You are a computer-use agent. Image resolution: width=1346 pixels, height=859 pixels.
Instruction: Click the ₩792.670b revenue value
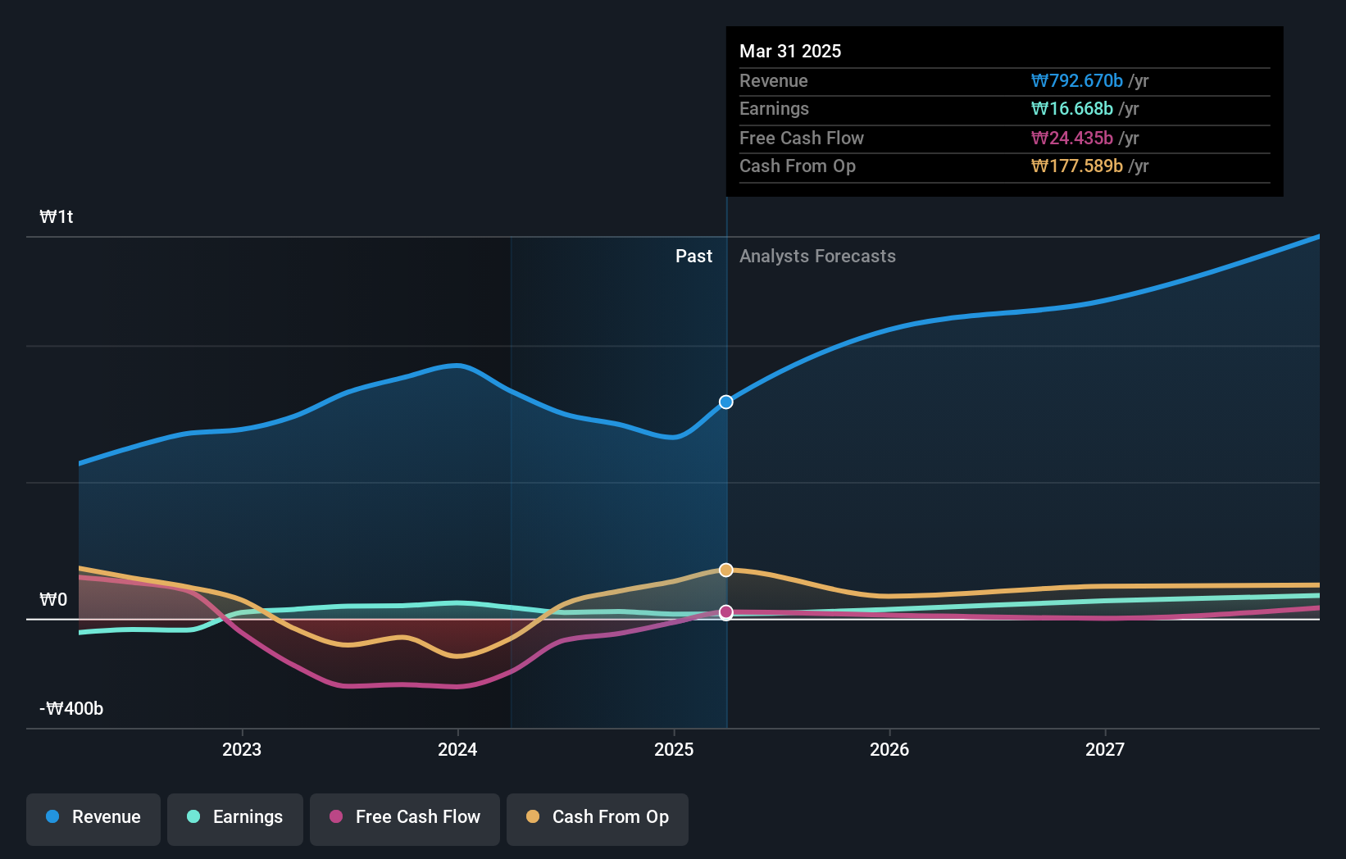(1076, 80)
